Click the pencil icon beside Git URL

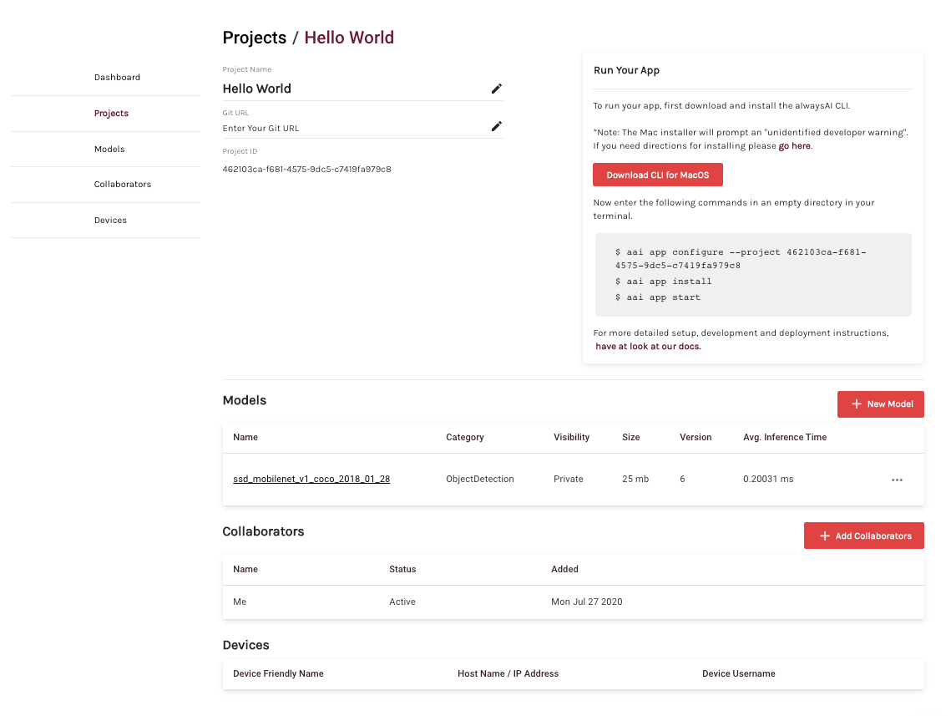496,126
